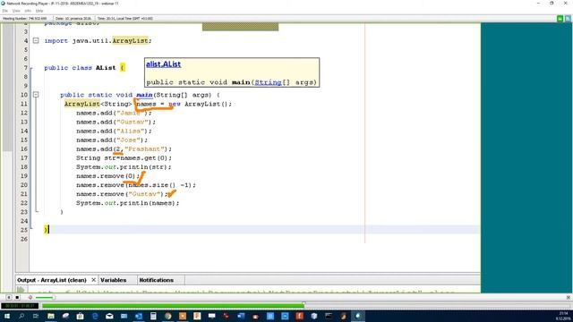This screenshot has height=322, width=573.
Task: Adjust the green volume slider
Action: tap(45, 298)
